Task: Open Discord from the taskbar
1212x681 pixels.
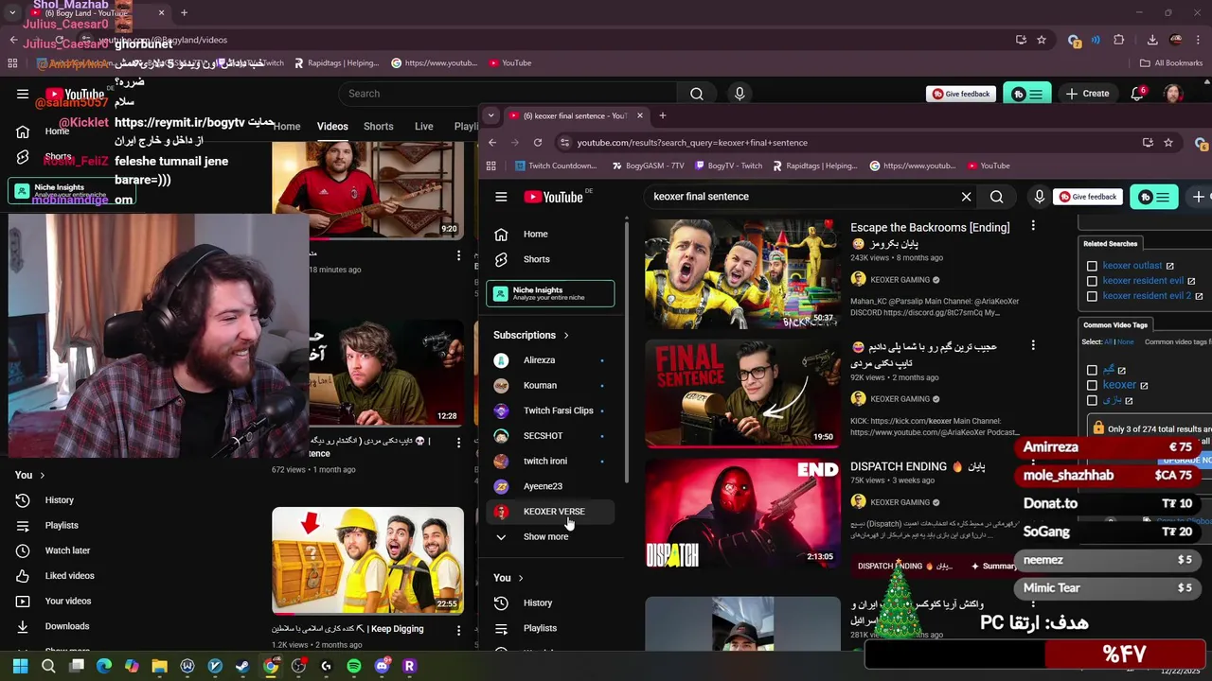Action: point(382,666)
